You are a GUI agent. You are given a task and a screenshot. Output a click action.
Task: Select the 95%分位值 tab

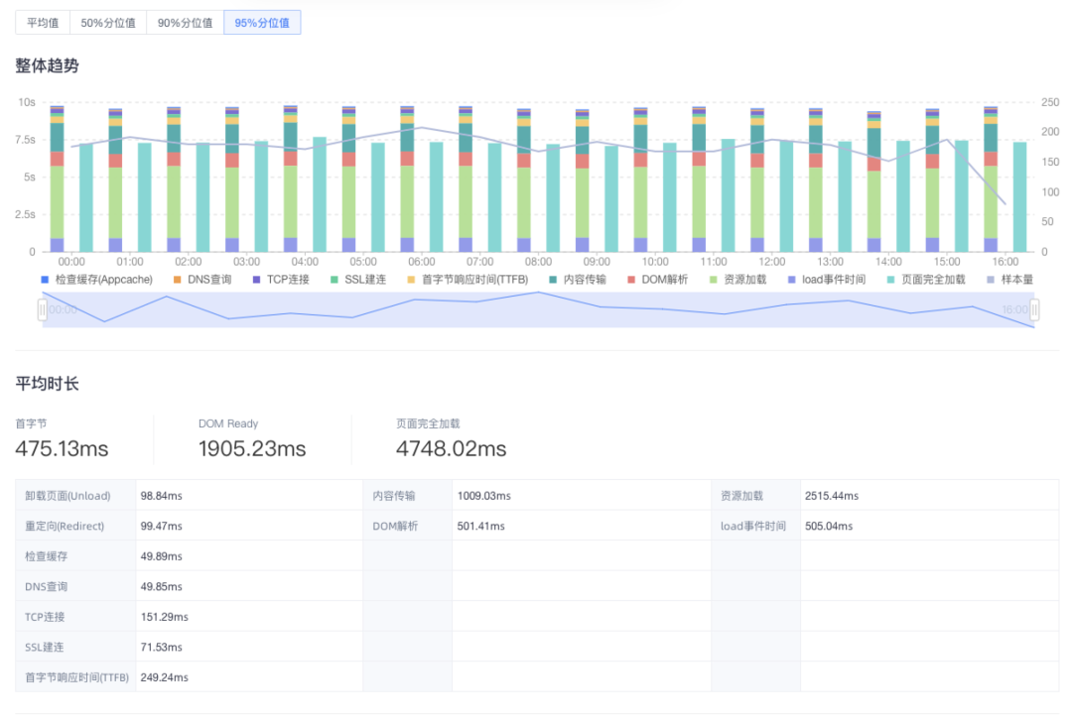(262, 23)
